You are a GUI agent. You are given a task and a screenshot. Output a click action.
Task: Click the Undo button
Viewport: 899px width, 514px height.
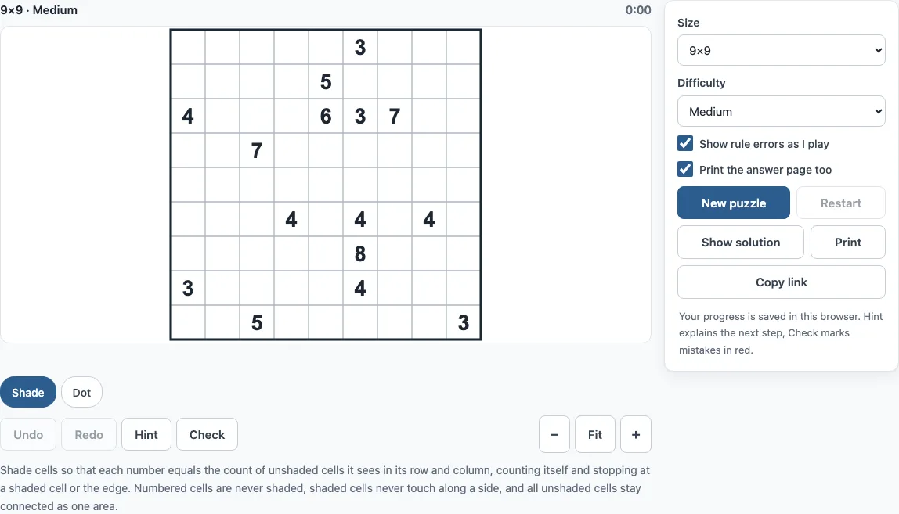[28, 434]
